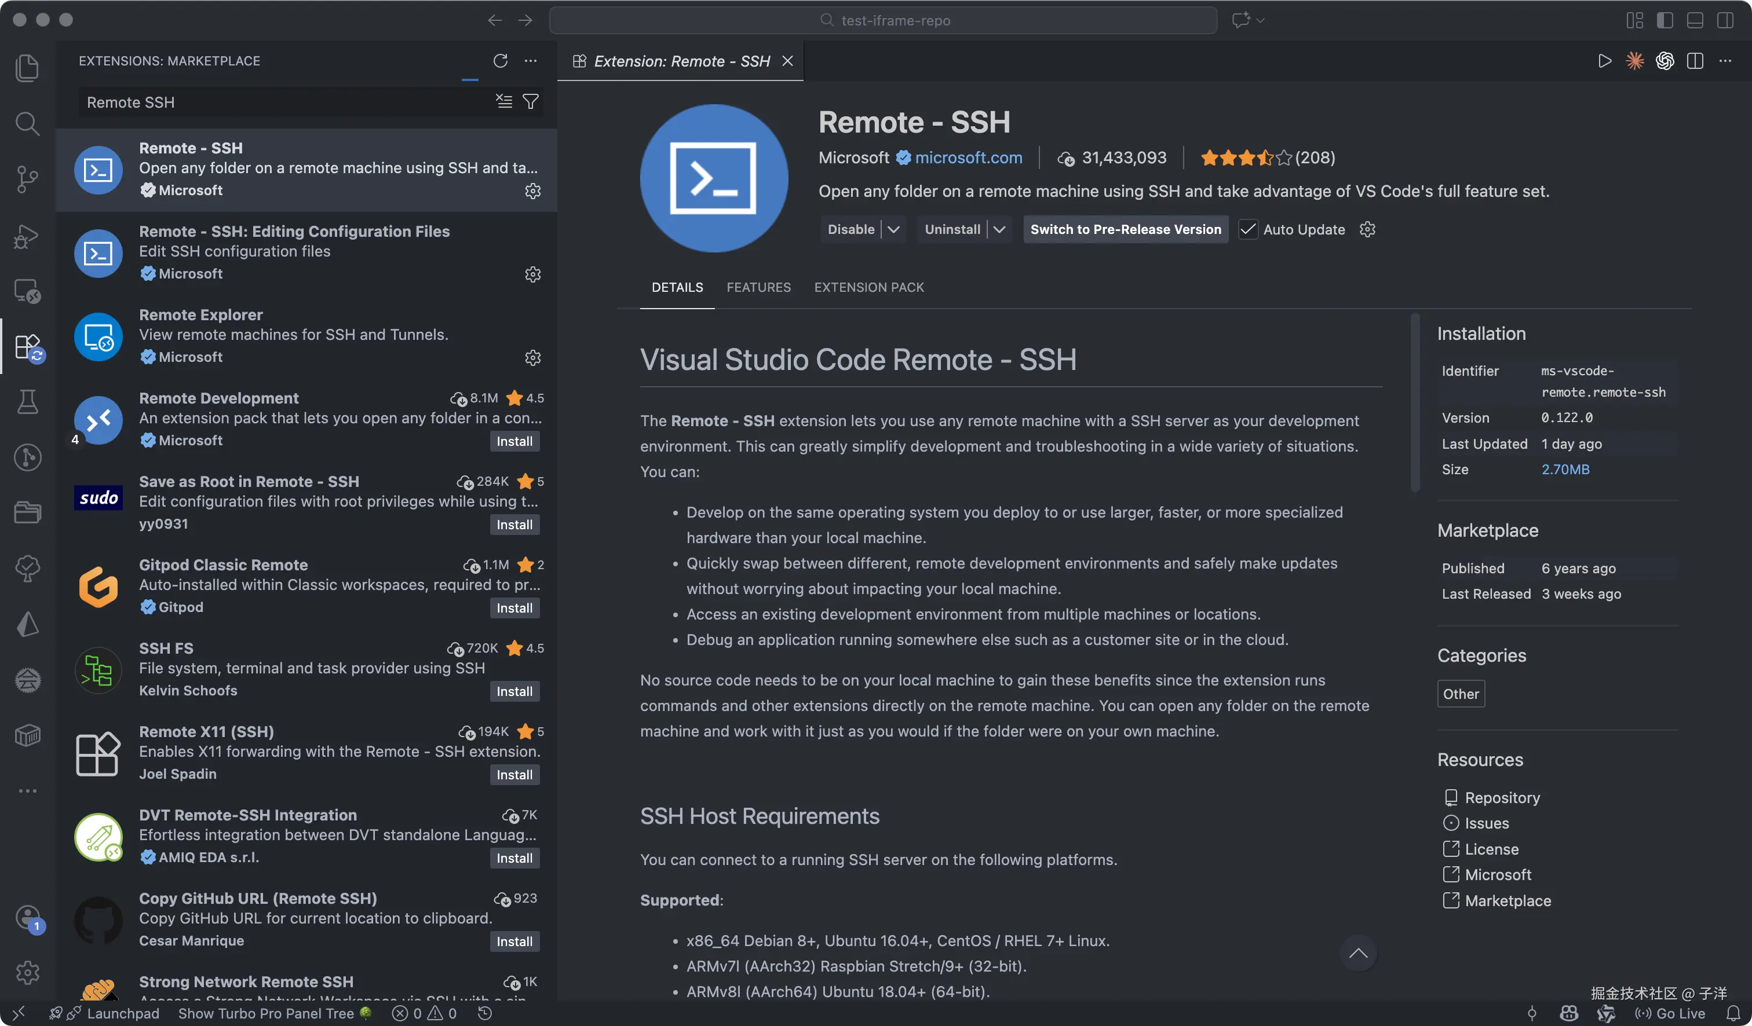This screenshot has width=1752, height=1026.
Task: Click the Remote SSH search input field
Action: coord(278,102)
